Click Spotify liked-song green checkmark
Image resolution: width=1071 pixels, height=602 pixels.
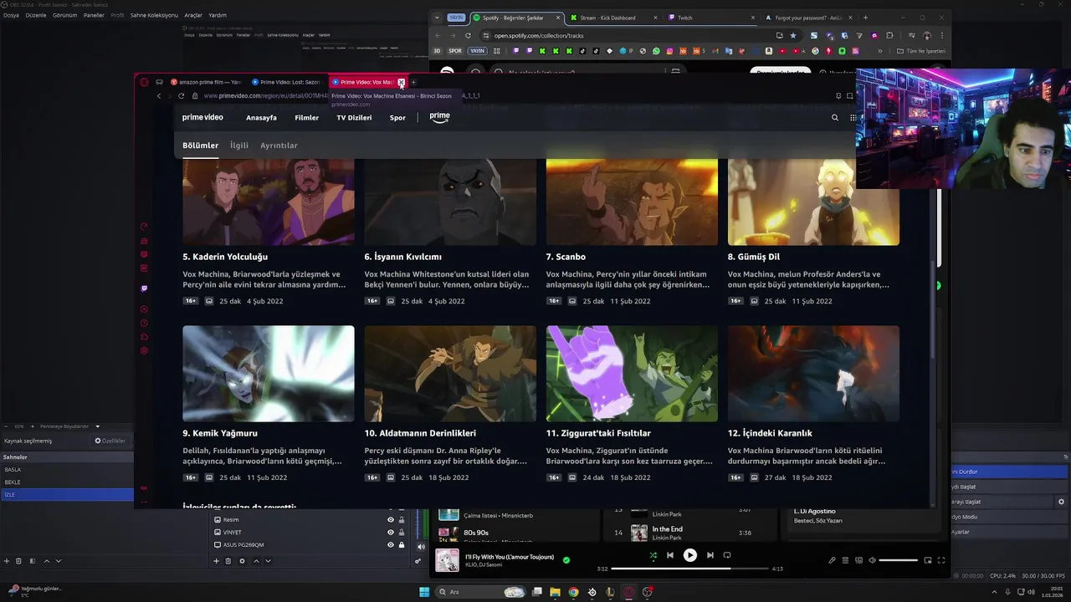[566, 560]
